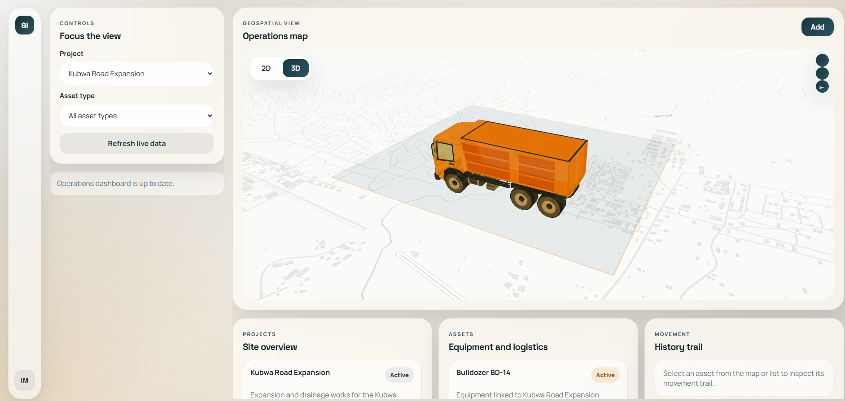Click the Refresh live data button
845x401 pixels.
click(137, 143)
